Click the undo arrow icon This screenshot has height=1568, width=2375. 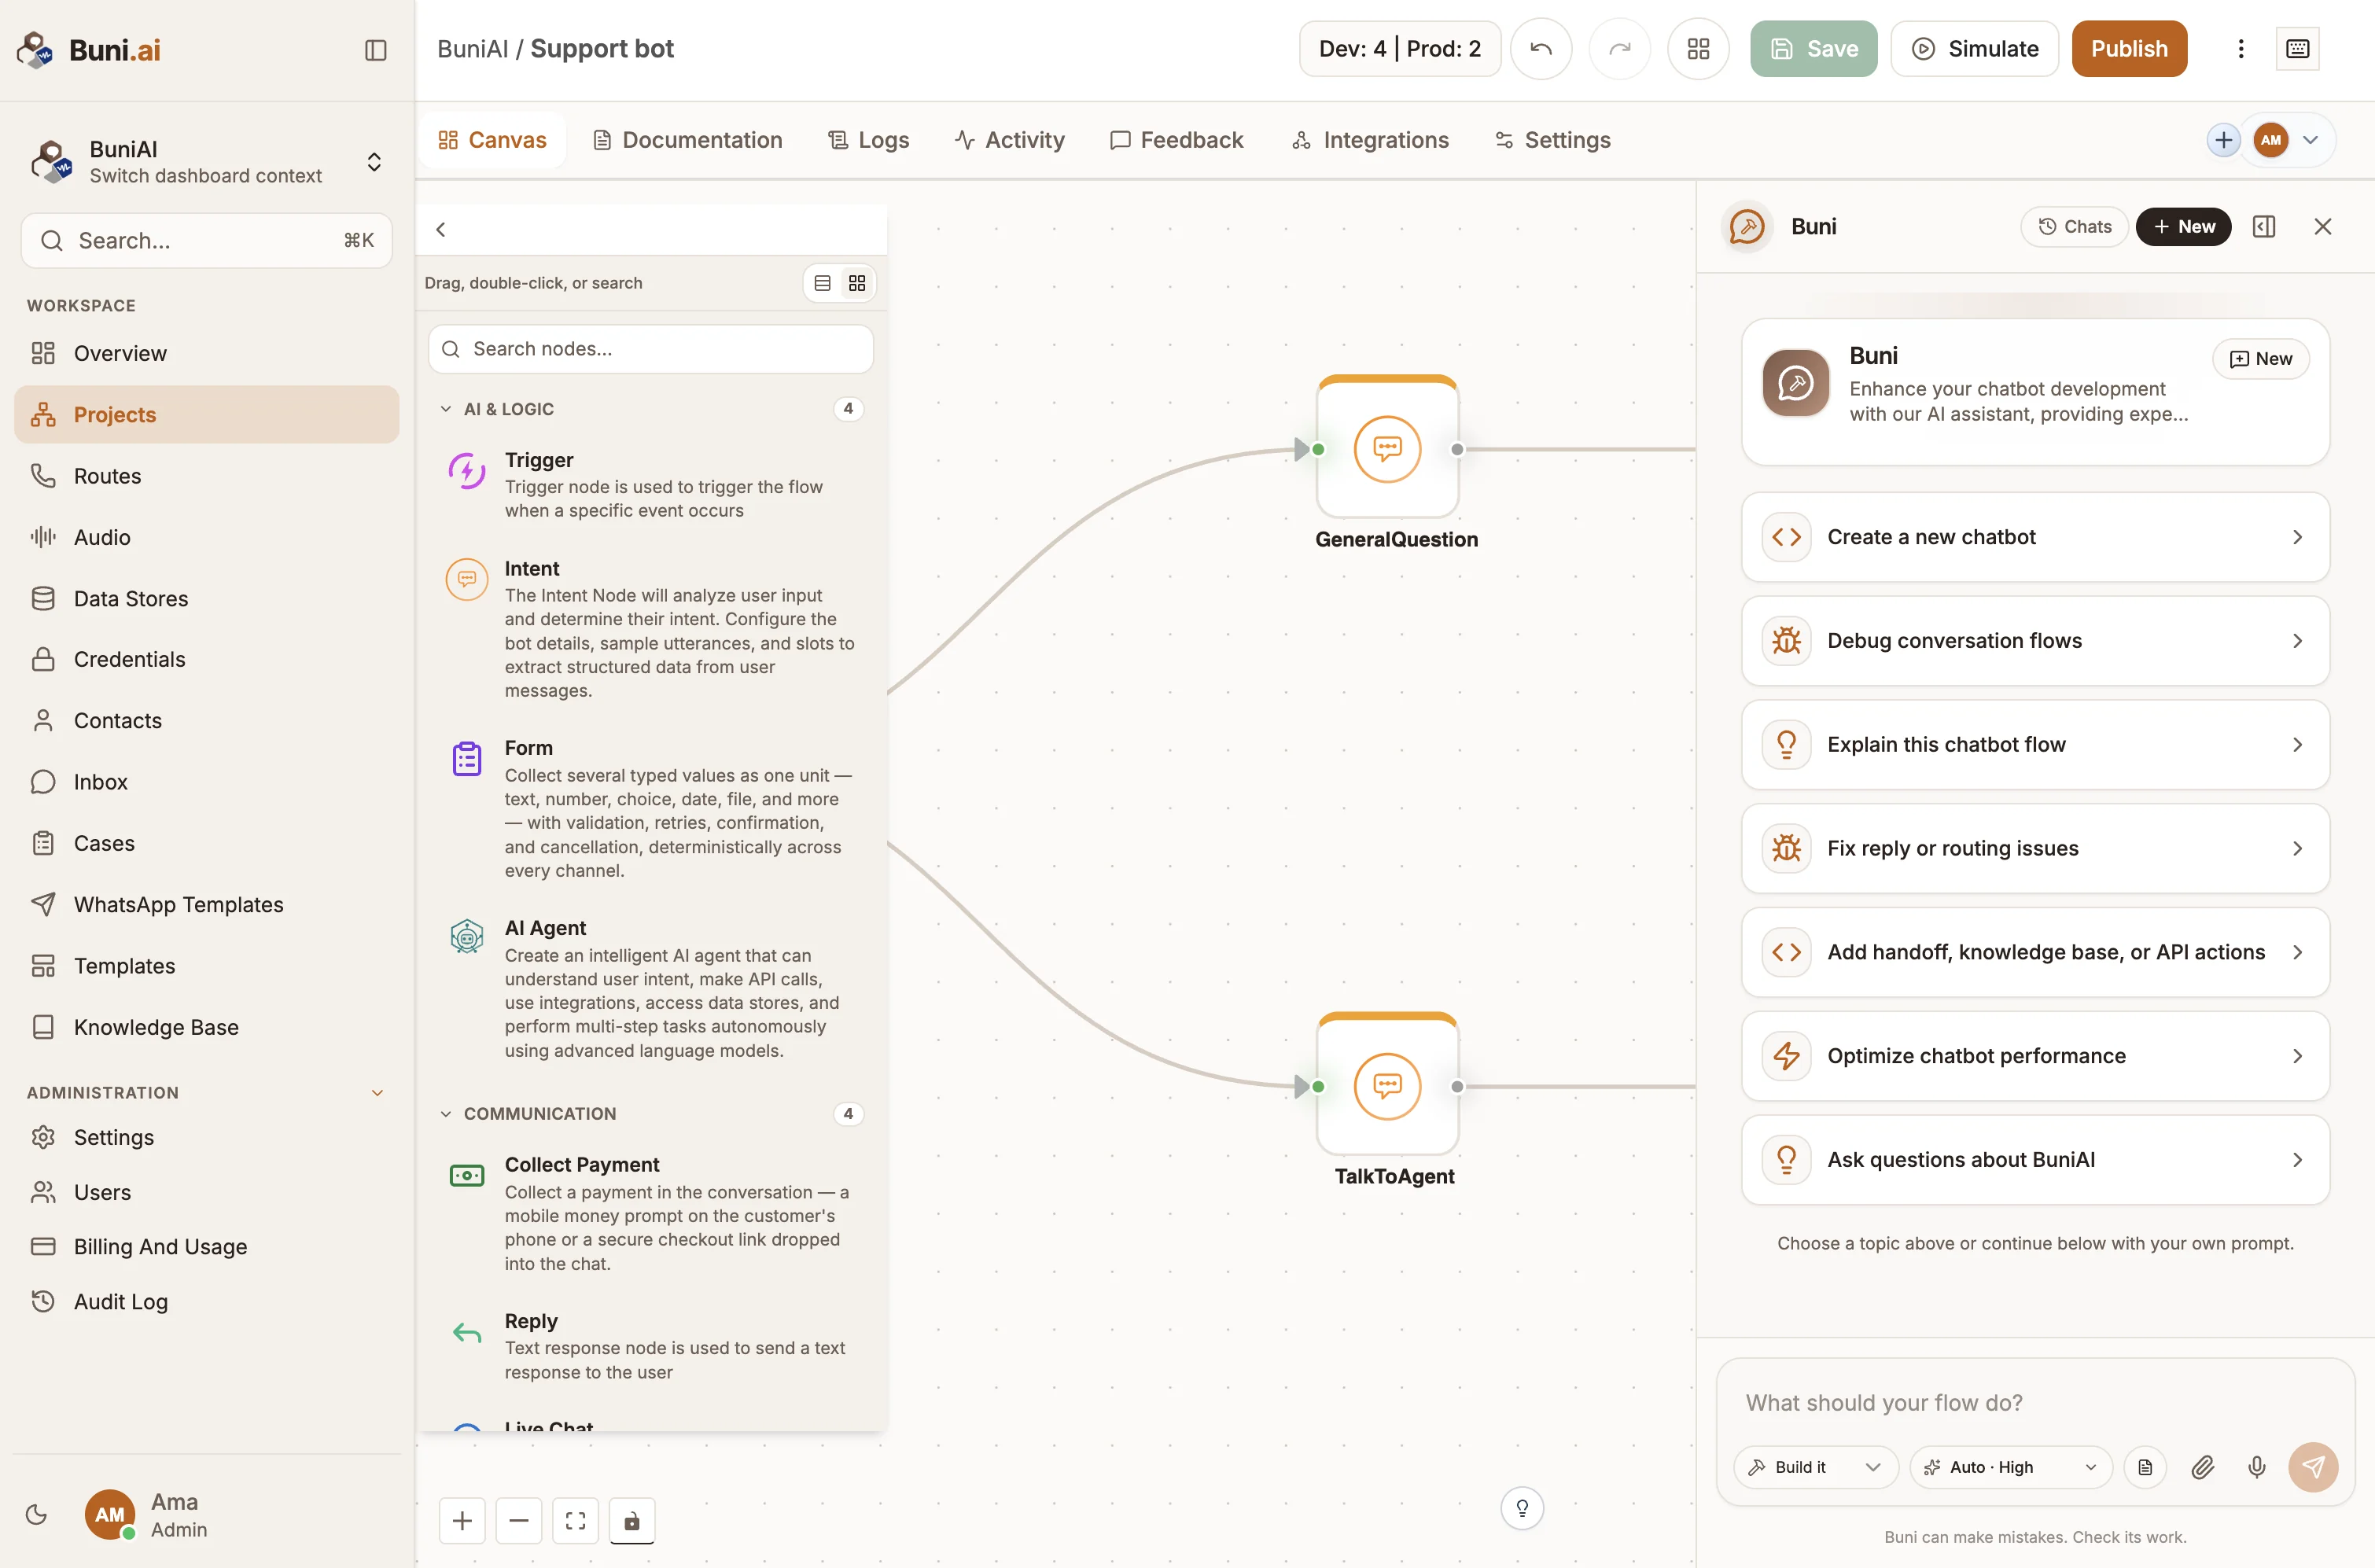click(1540, 49)
